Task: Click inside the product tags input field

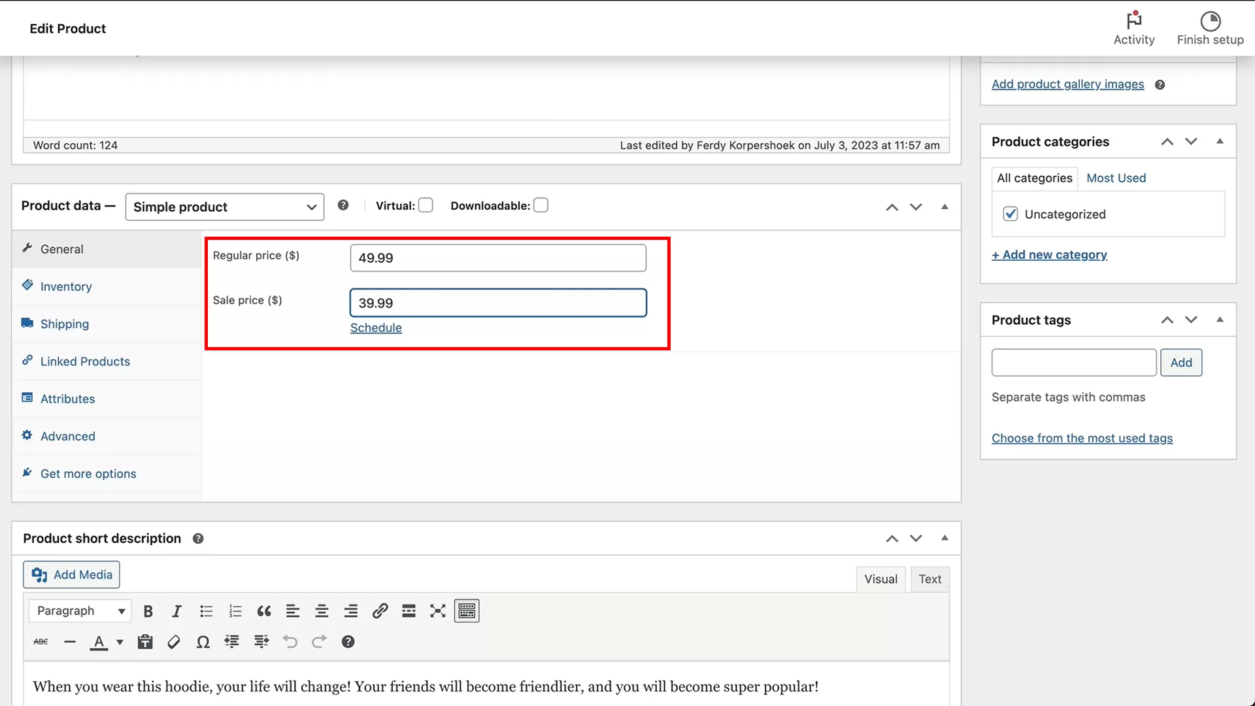Action: point(1073,362)
